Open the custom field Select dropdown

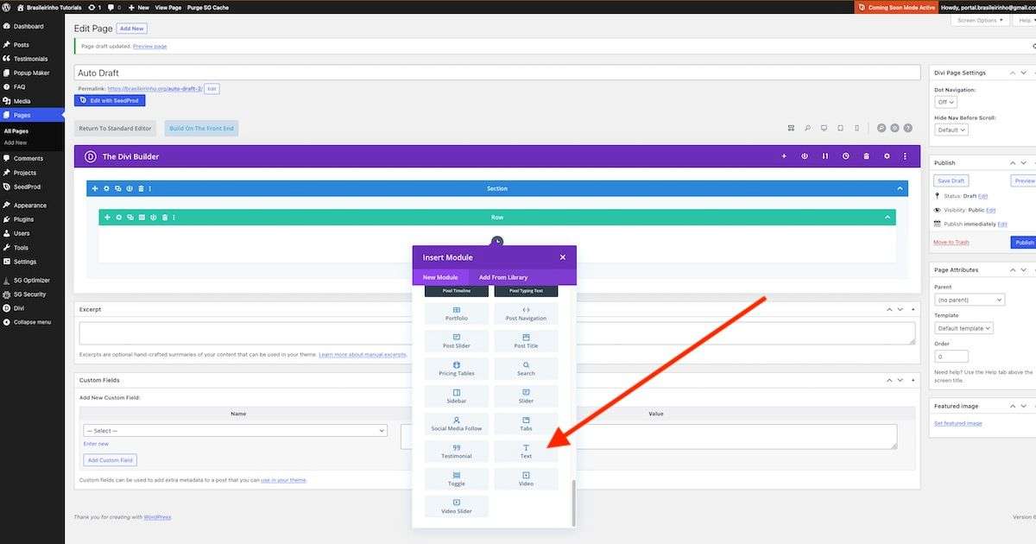tap(235, 431)
